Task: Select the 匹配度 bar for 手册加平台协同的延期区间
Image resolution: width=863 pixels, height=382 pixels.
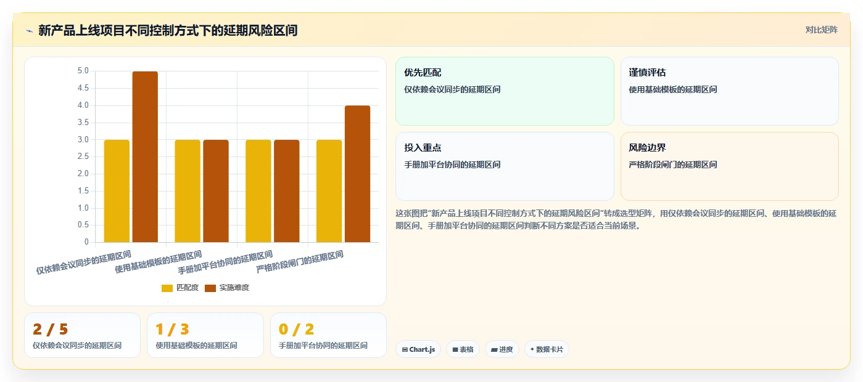Action: (x=258, y=191)
